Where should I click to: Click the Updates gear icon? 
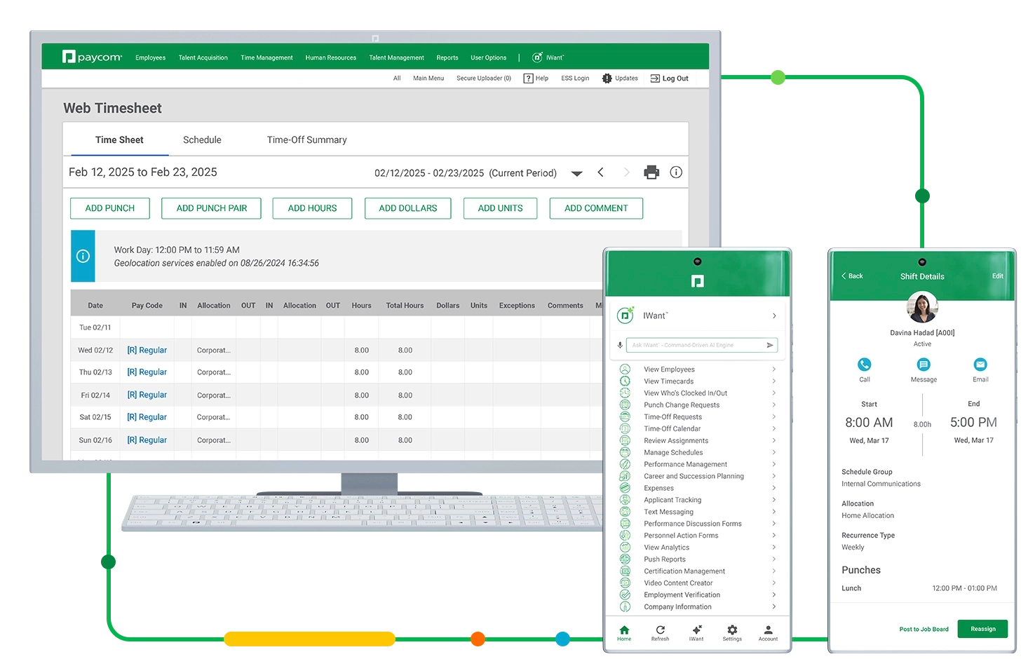[607, 79]
